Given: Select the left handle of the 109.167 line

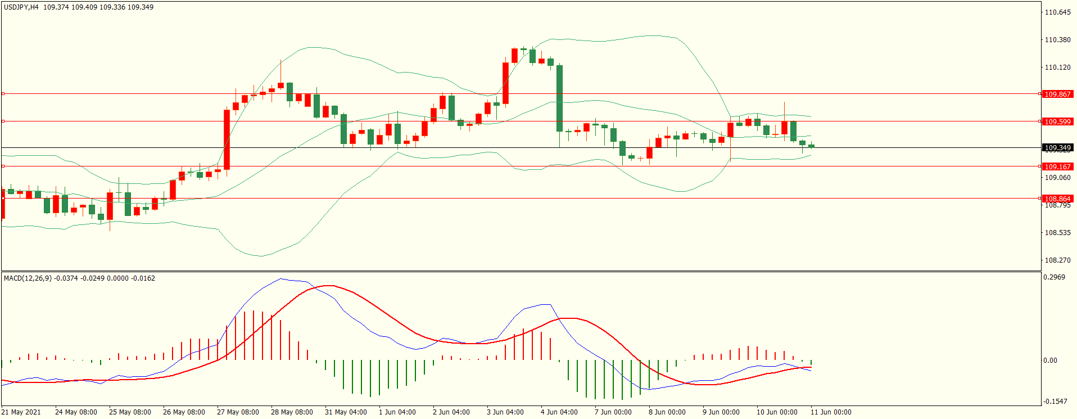Looking at the screenshot, I should [3, 166].
